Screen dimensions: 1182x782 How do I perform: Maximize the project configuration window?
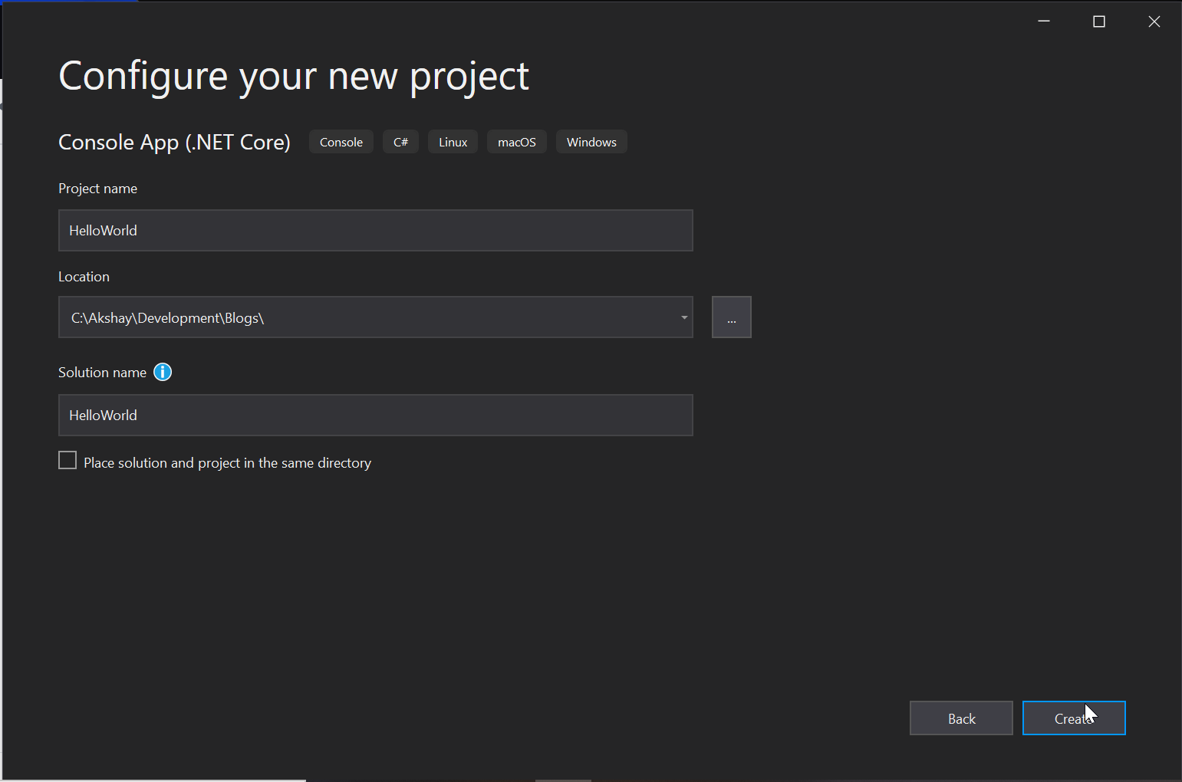(x=1099, y=21)
